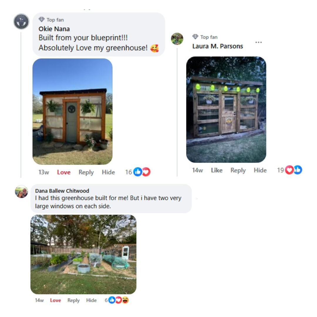Open Laura's lit greenhouse photo
Viewport: 317px width, 317px height.
pos(226,109)
